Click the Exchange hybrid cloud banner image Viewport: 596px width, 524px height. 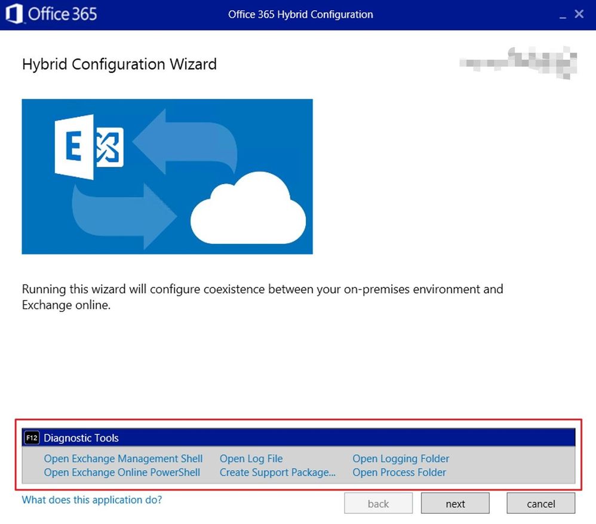[x=167, y=176]
